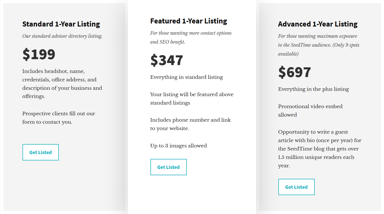Screen dimensions: 384x214
Task: Select the Advanced 1-Year Listing heading
Action: tap(318, 24)
